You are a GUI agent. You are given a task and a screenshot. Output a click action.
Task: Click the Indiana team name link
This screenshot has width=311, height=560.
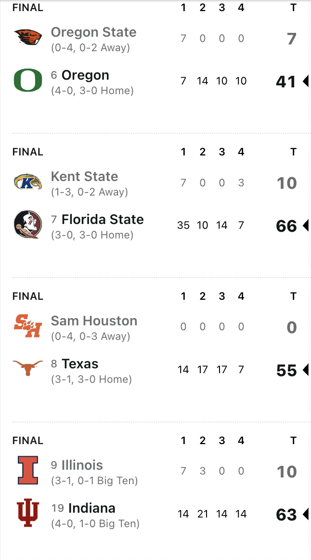pos(92,508)
